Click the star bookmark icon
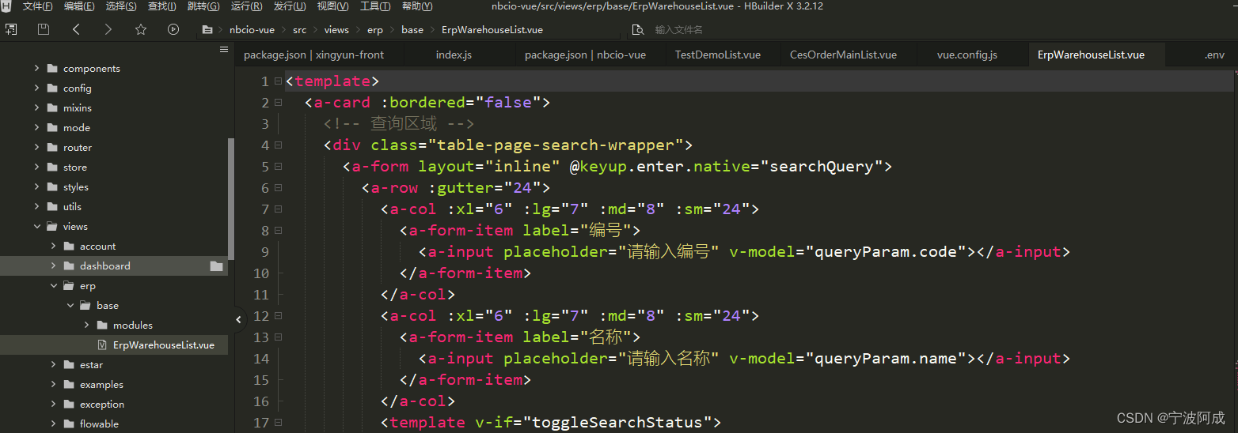 [141, 29]
